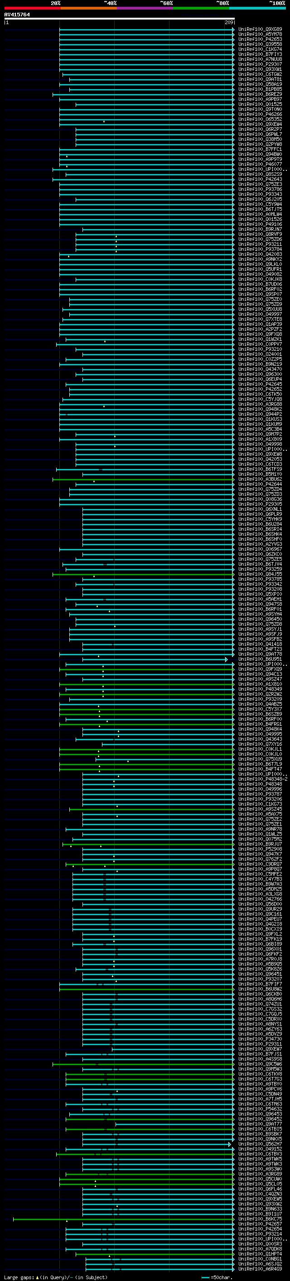Select the UniRef100_Q84J55 label
This screenshot has width=290, height=1281.
260,574
